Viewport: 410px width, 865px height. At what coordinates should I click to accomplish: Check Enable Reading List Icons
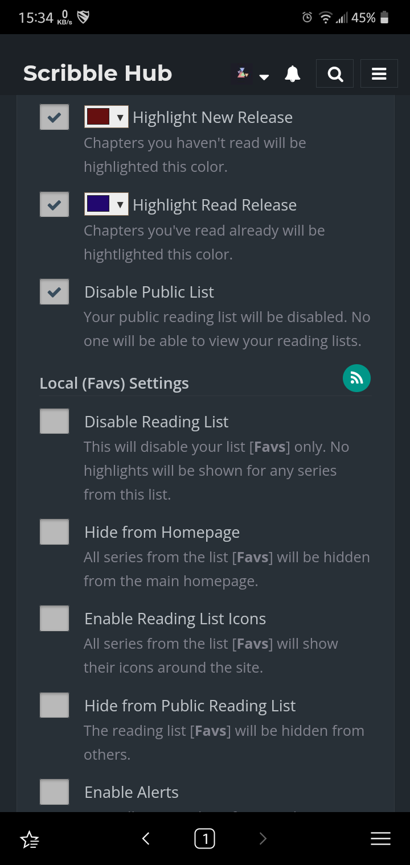click(54, 619)
